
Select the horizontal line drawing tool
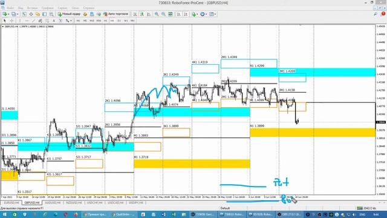click(x=27, y=21)
